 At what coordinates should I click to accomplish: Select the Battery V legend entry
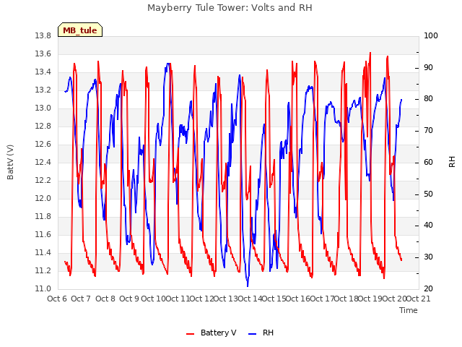pyautogui.click(x=212, y=333)
